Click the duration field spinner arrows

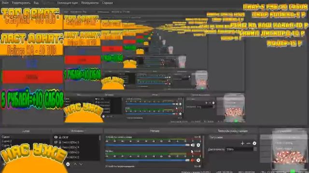click(x=255, y=149)
